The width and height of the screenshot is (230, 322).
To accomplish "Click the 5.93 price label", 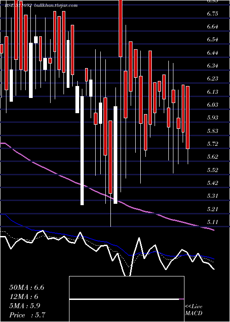I will (x=213, y=118).
